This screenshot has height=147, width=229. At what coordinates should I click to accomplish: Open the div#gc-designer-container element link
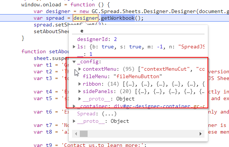[x=159, y=106]
